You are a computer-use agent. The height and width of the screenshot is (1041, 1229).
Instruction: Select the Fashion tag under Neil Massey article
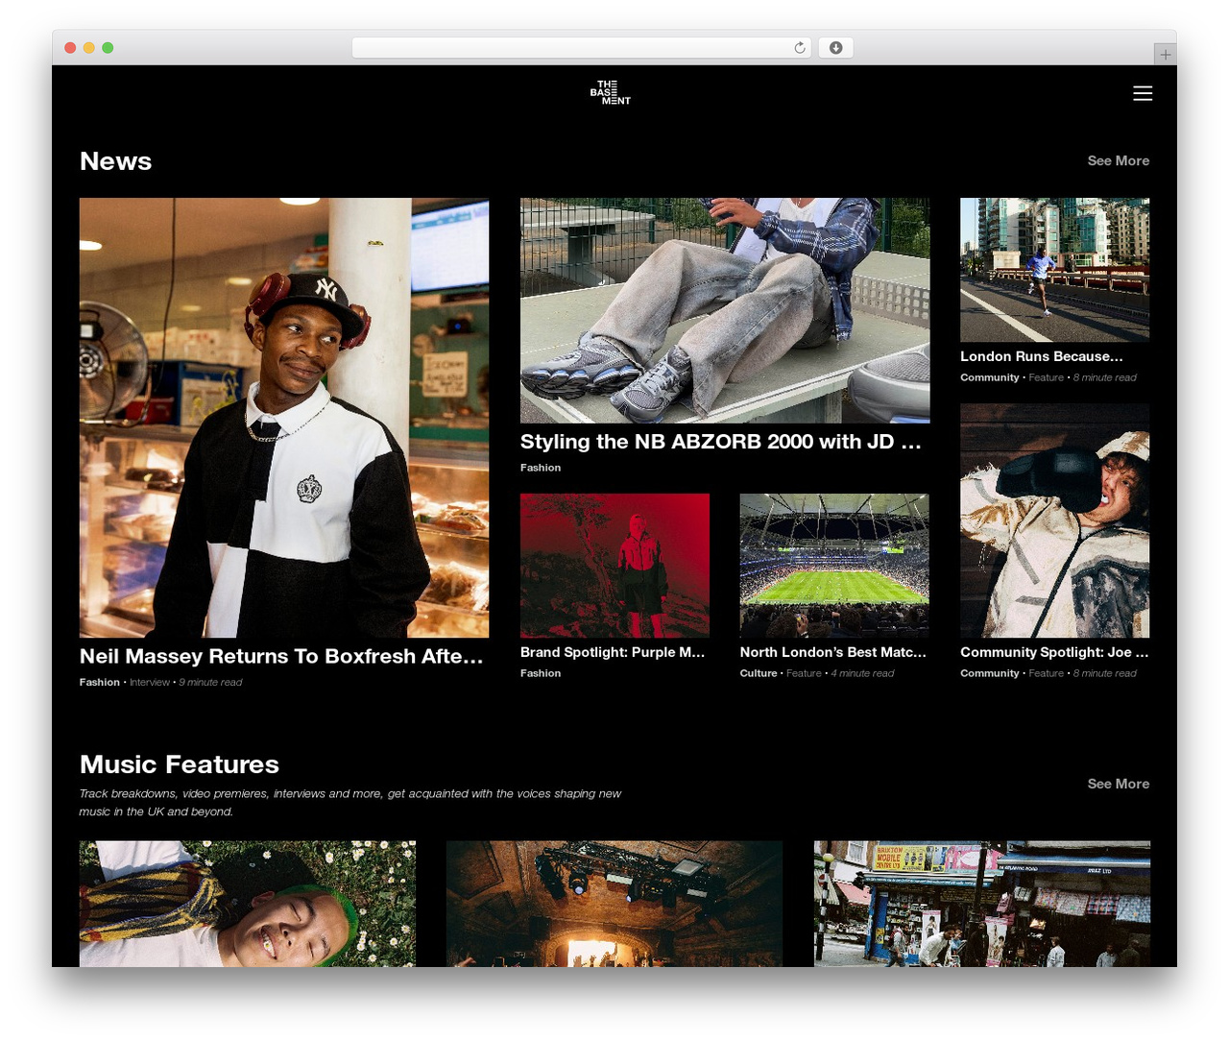tap(100, 683)
